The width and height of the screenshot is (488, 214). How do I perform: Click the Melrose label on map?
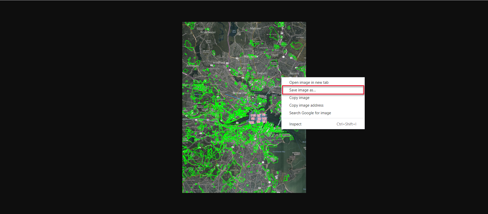(x=255, y=28)
